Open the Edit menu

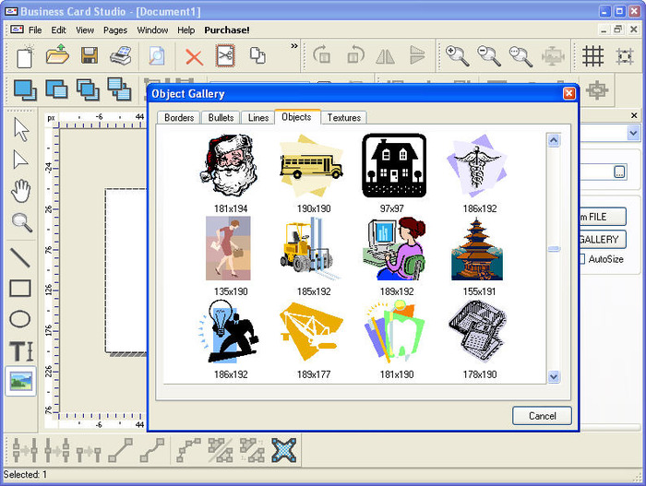[58, 30]
